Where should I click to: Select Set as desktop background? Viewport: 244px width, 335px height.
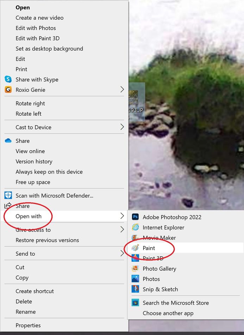click(49, 49)
